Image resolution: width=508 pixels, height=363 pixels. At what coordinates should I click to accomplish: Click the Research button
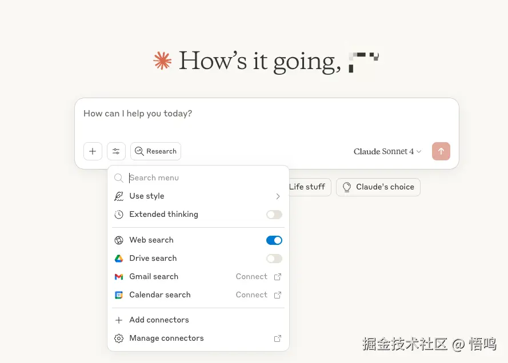pos(155,151)
